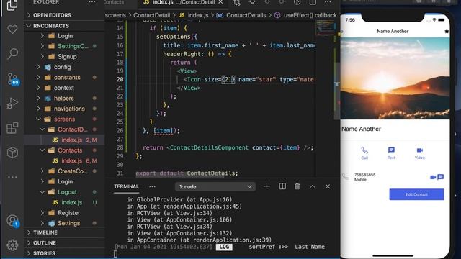Tap small video camera icon beside phone number
This screenshot has width=461, height=259.
(x=433, y=177)
